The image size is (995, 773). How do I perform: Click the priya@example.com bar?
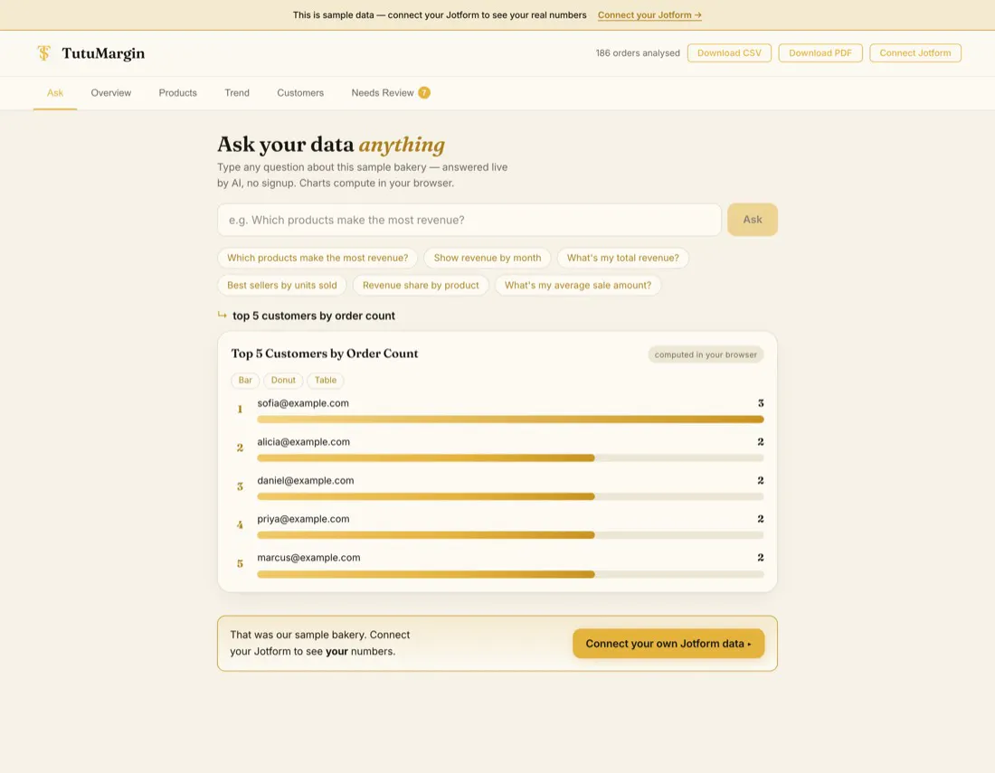(x=510, y=535)
